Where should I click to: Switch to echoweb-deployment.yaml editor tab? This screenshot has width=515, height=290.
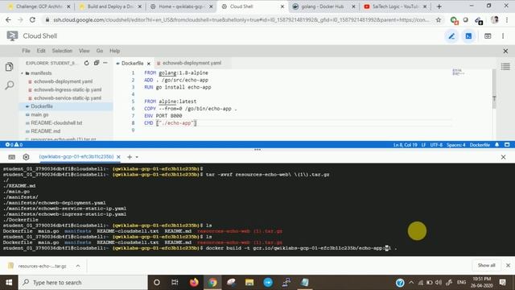click(x=192, y=63)
